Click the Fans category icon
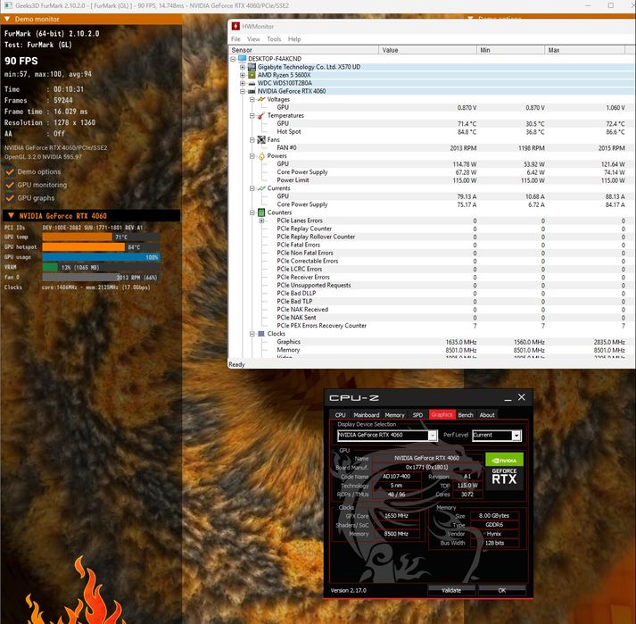This screenshot has height=624, width=636. [x=261, y=139]
